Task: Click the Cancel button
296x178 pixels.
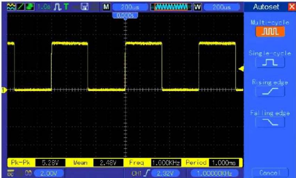Action: tap(270, 172)
